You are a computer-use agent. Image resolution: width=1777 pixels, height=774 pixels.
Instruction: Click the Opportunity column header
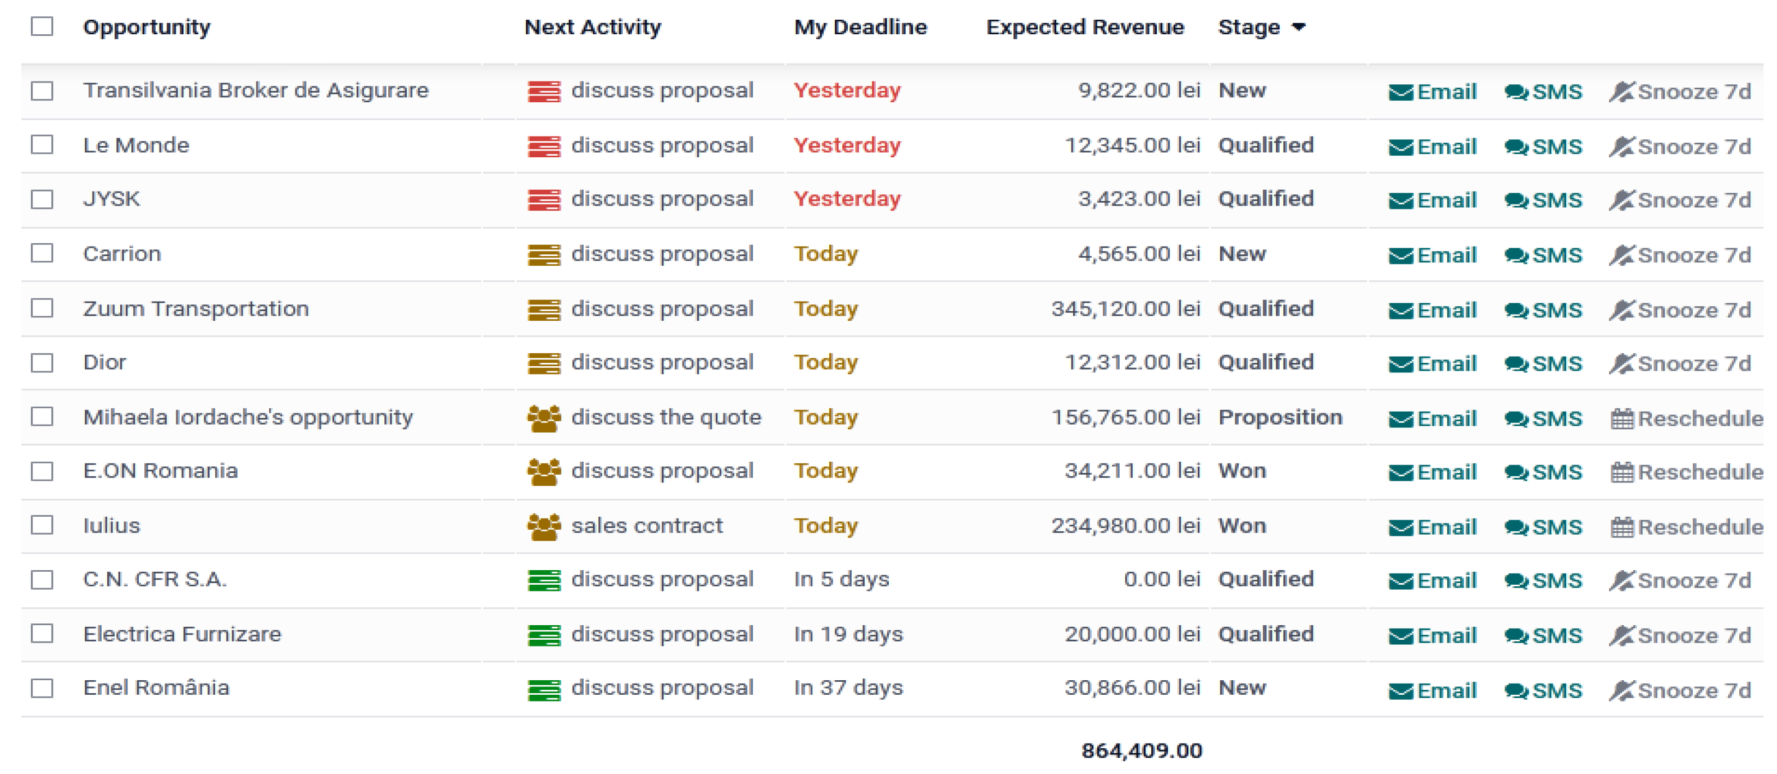click(x=147, y=28)
